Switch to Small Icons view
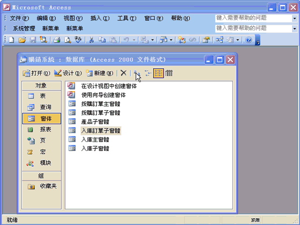 tap(148, 73)
